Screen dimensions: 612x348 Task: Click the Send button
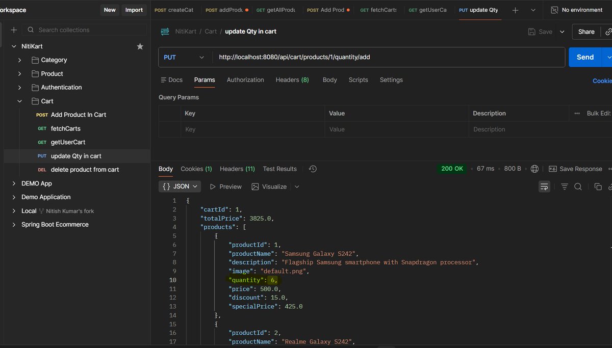tap(585, 58)
